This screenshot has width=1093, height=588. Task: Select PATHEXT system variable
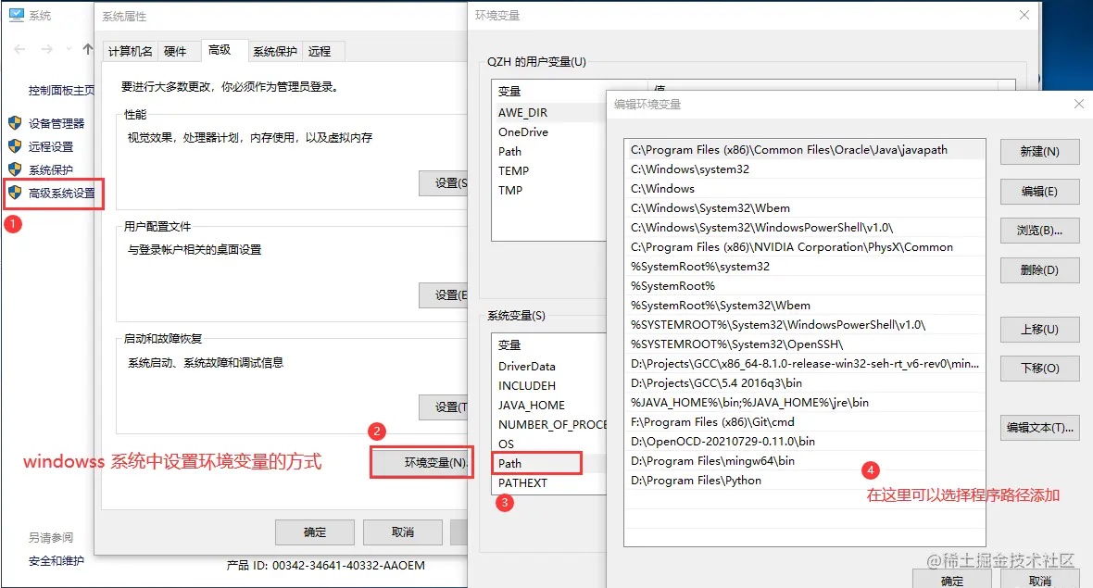click(549, 482)
